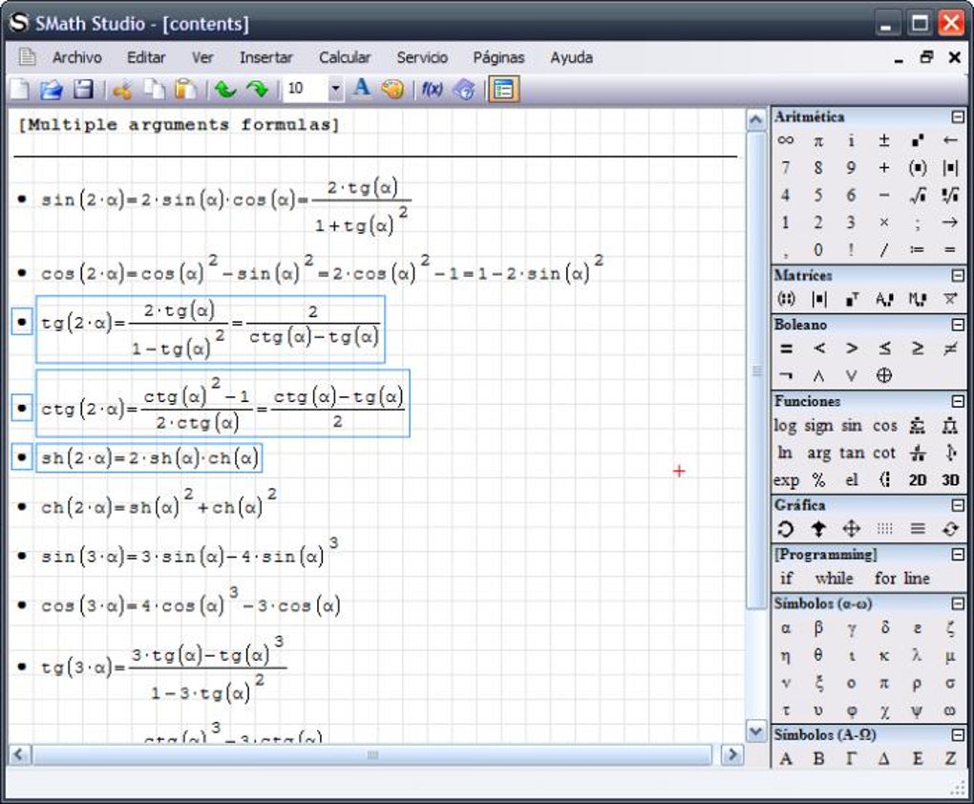Screen dimensions: 974x804
Task: Click the vertical scrollbar down arrow
Action: [755, 732]
